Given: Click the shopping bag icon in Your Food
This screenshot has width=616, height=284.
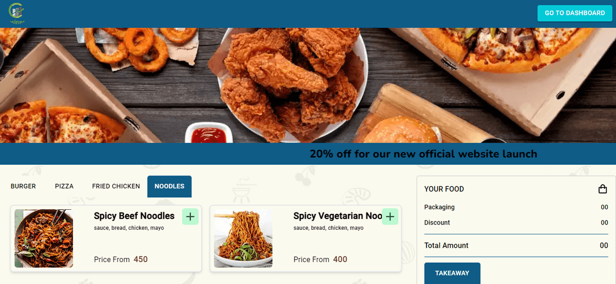Looking at the screenshot, I should pyautogui.click(x=603, y=189).
